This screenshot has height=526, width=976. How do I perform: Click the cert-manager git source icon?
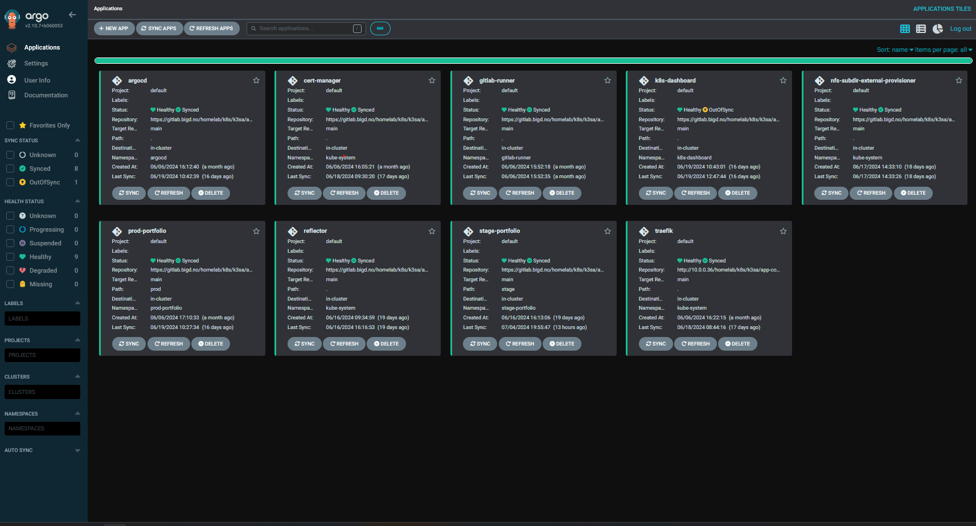(293, 81)
